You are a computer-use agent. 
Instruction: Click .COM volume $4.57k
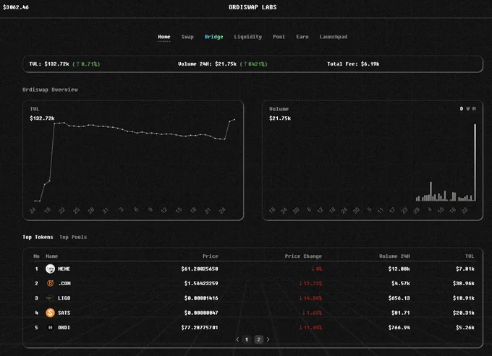pyautogui.click(x=401, y=283)
